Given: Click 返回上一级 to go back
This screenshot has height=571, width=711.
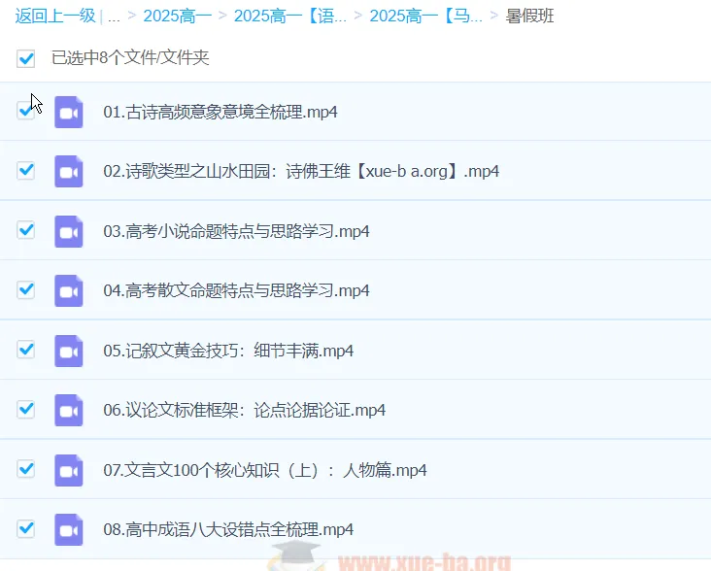Looking at the screenshot, I should click(54, 17).
